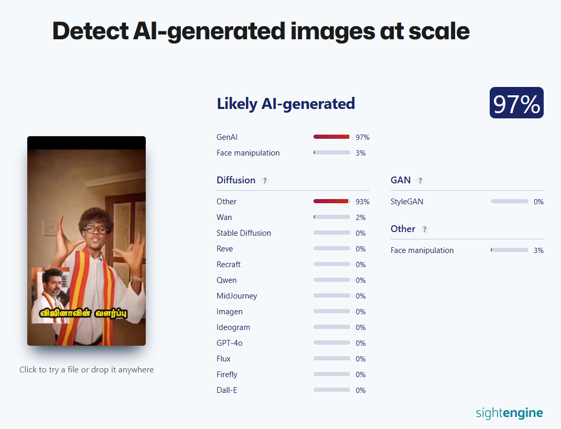The height and width of the screenshot is (429, 561).
Task: Click the question mark icon beside Diffusion
Action: (265, 181)
